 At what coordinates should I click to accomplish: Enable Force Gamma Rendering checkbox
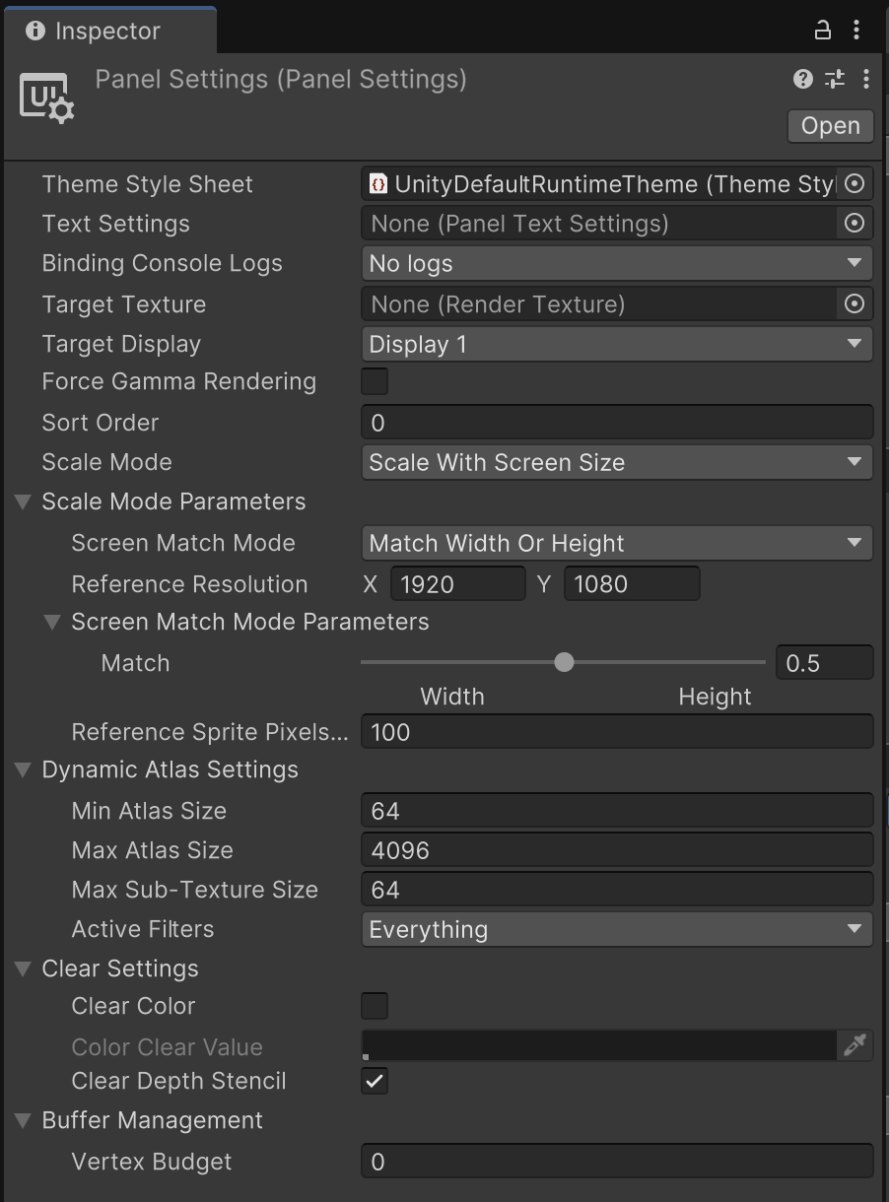pyautogui.click(x=375, y=381)
